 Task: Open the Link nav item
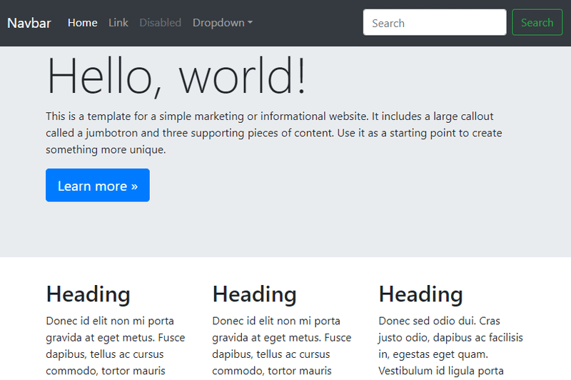[118, 23]
